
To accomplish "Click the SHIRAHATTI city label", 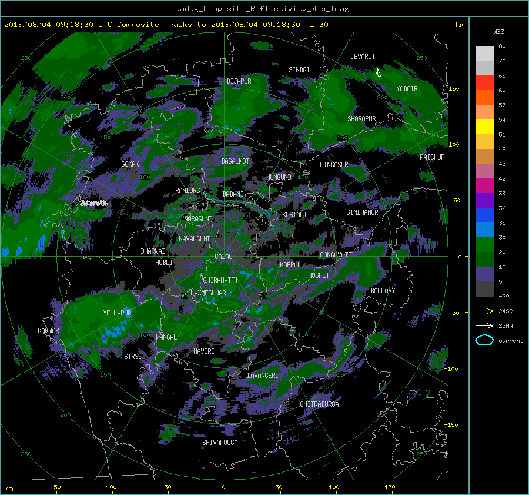I will (x=220, y=280).
